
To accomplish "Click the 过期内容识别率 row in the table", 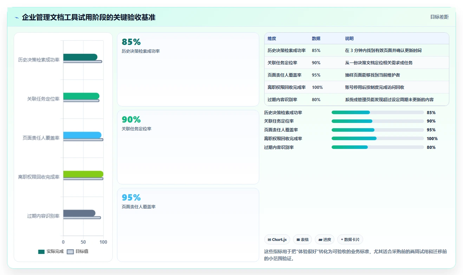I will 357,99.
